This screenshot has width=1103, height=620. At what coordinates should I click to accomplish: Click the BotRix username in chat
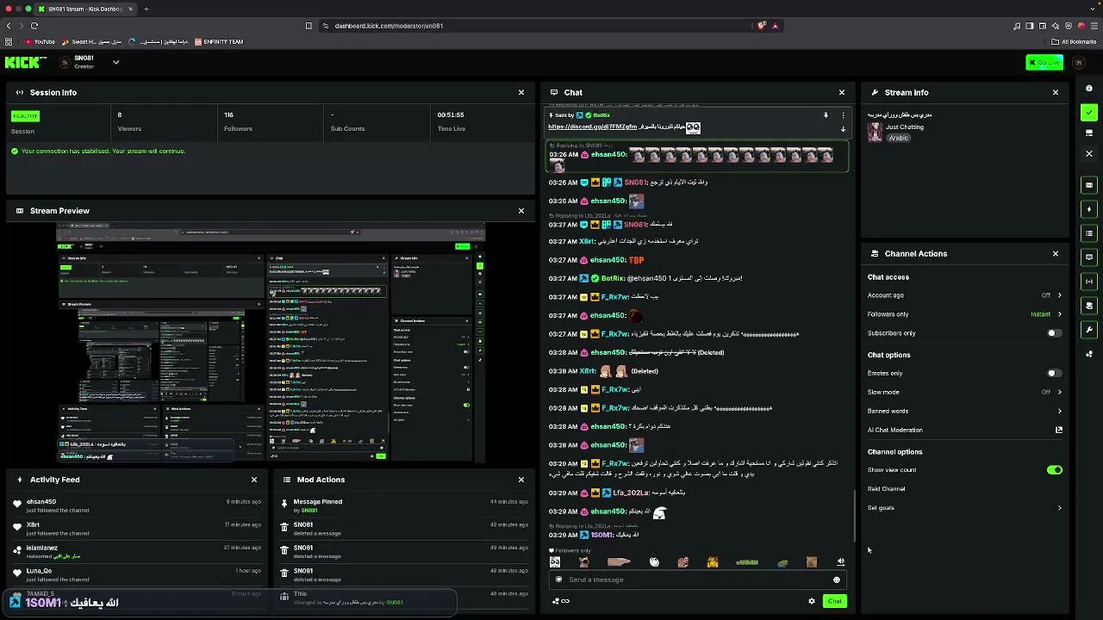(613, 278)
